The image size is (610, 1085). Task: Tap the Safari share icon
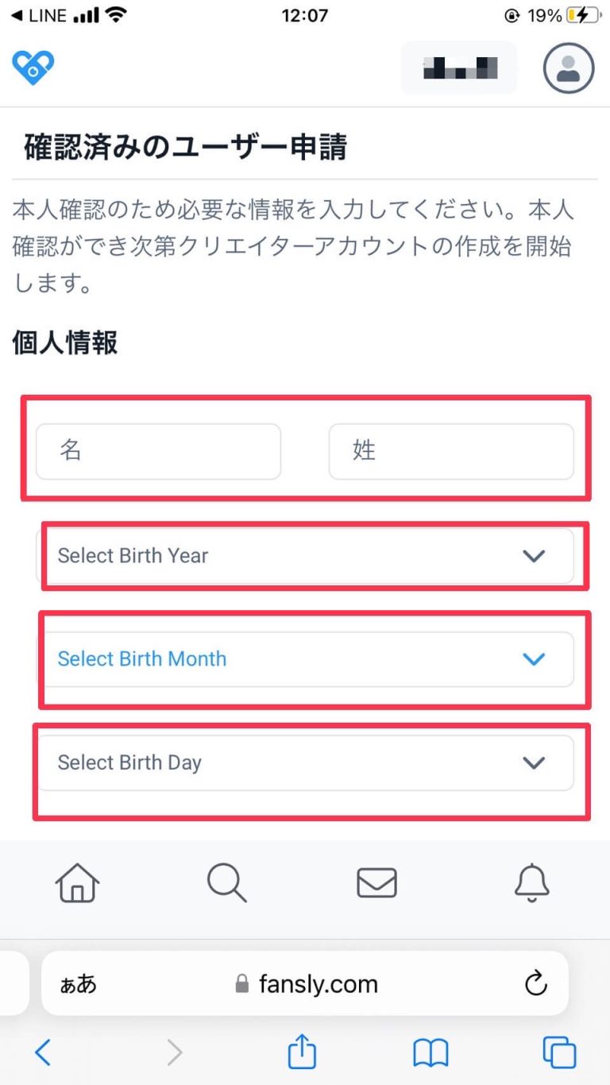pos(302,1052)
